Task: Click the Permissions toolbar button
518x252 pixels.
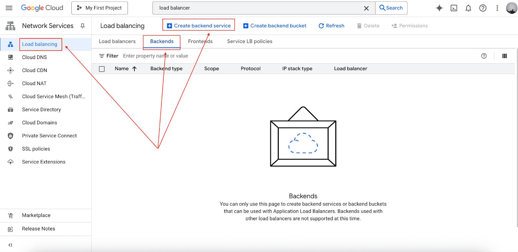Action: point(410,26)
